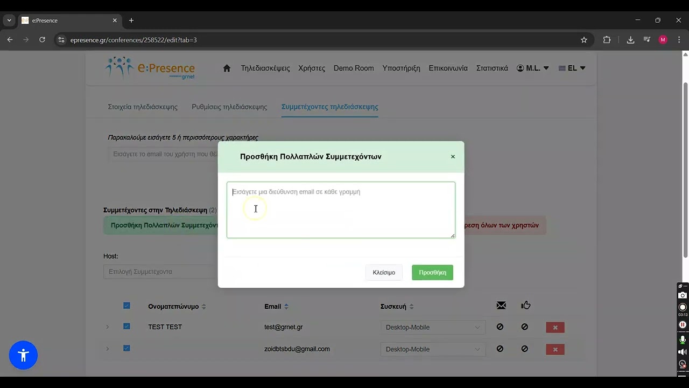Click the test@grnet.gr email cell
The width and height of the screenshot is (689, 388).
pyautogui.click(x=283, y=327)
